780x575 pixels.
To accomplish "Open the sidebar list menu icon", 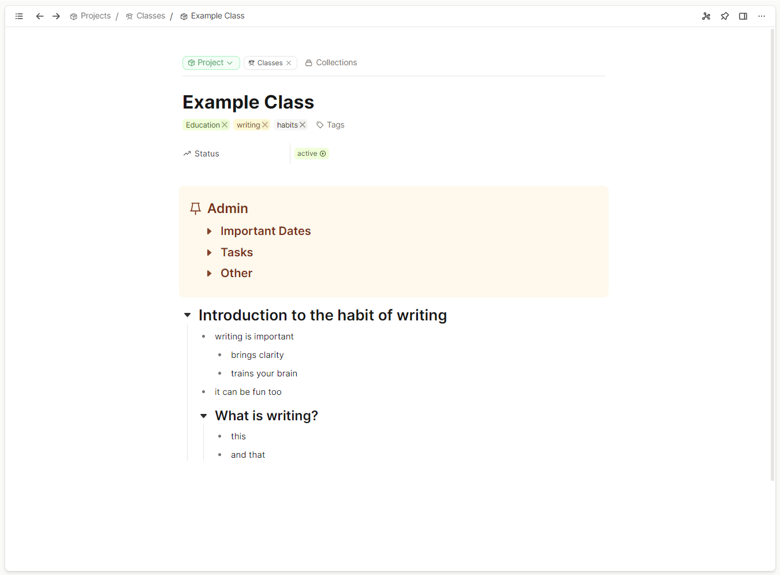I will 19,16.
